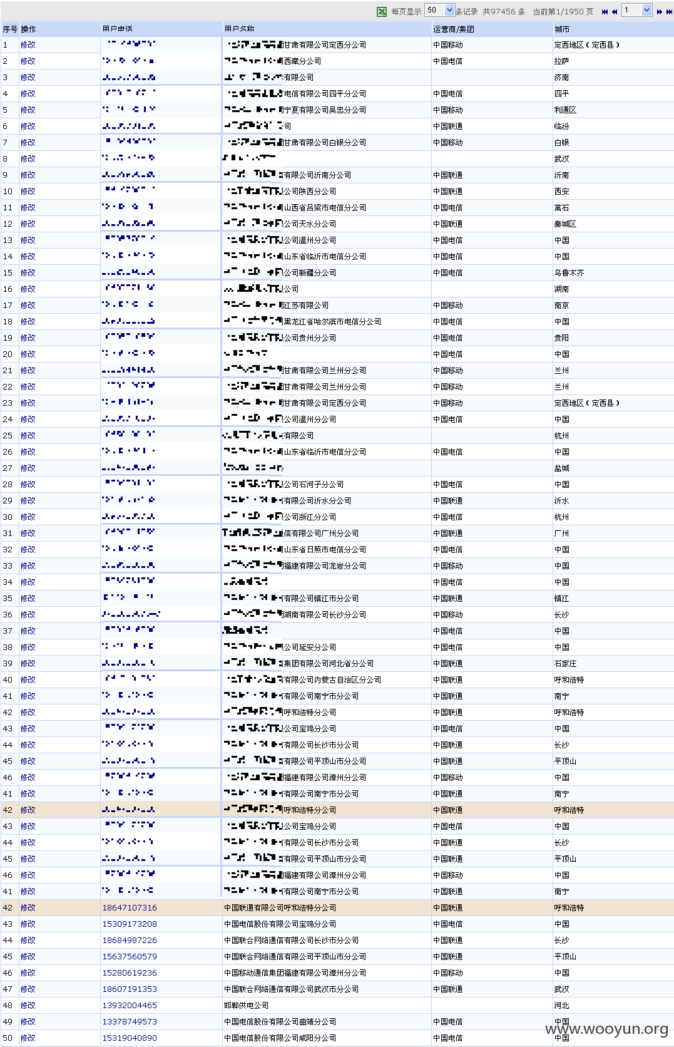This screenshot has height=1047, width=674.
Task: Click the 城市 column header
Action: pyautogui.click(x=562, y=29)
